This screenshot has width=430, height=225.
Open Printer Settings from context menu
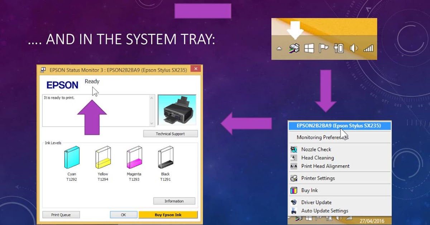pos(339,178)
